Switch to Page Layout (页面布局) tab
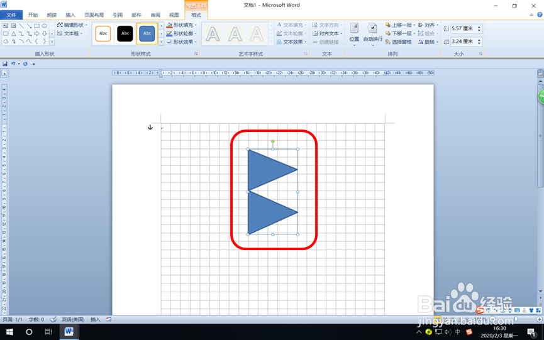The height and width of the screenshot is (340, 544). 94,15
